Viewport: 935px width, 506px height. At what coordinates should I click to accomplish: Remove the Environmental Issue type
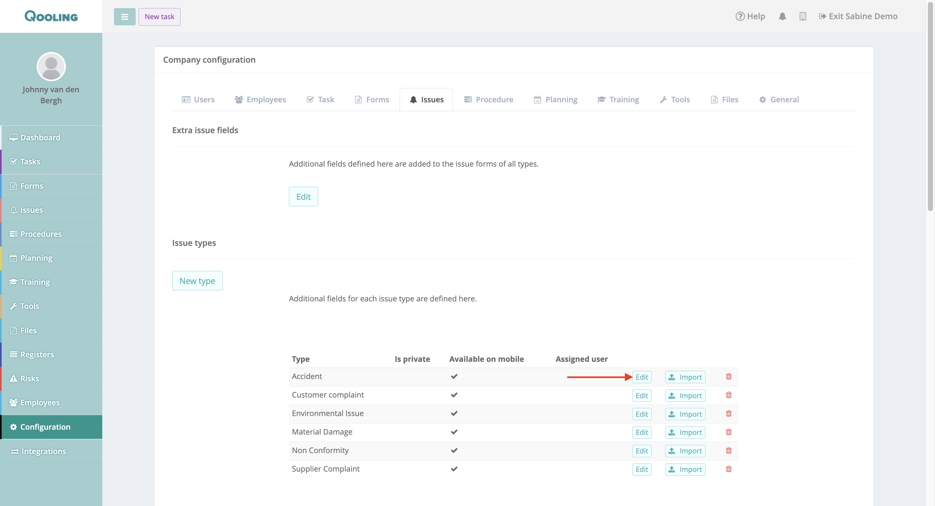pos(729,413)
